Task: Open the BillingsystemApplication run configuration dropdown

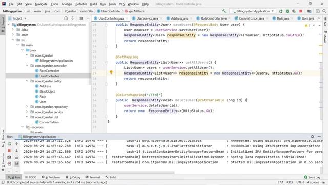Action: (253, 11)
